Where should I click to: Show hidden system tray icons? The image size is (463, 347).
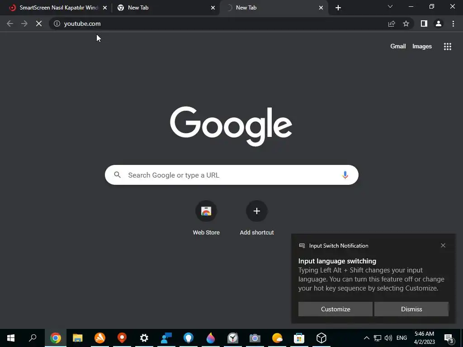click(366, 338)
